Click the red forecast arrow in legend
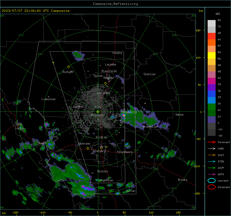The height and width of the screenshot is (216, 231). tap(211, 142)
